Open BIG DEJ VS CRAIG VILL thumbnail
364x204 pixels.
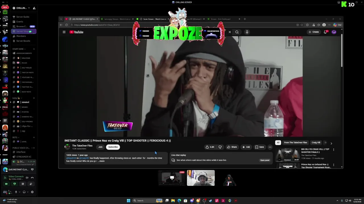coord(288,155)
